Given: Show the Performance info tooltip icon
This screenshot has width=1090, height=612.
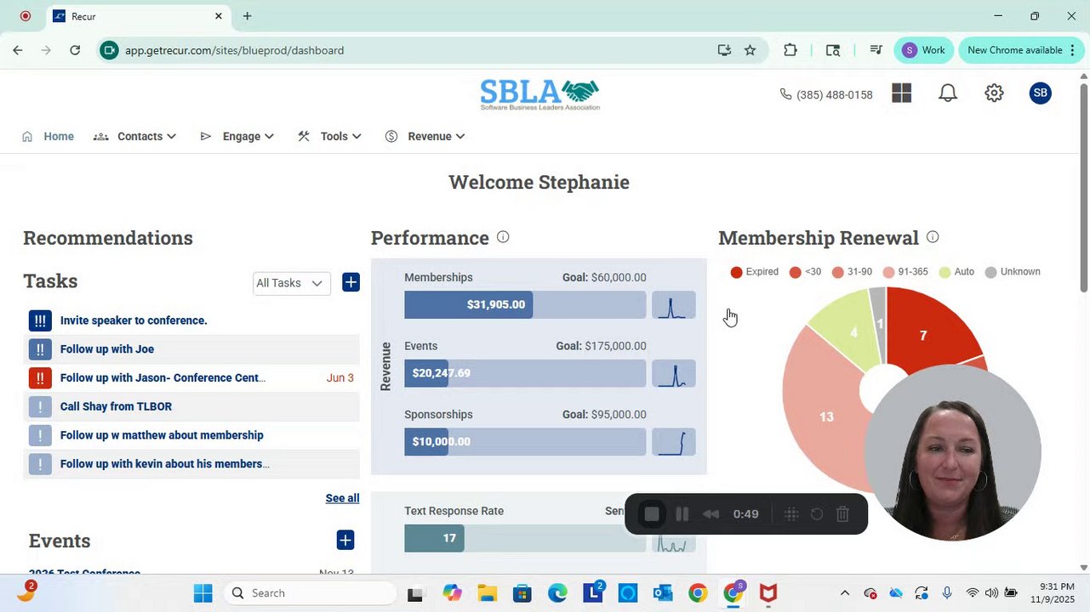Looking at the screenshot, I should click(x=503, y=237).
